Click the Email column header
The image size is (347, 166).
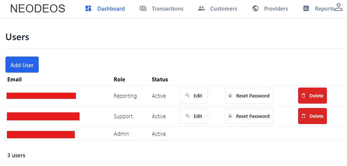[x=15, y=80]
